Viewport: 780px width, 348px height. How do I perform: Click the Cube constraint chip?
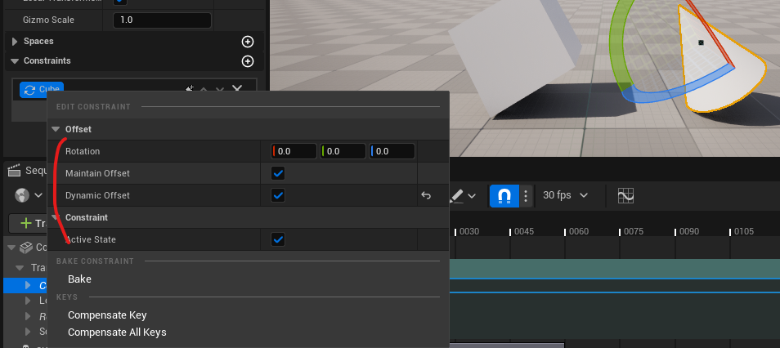(x=42, y=90)
